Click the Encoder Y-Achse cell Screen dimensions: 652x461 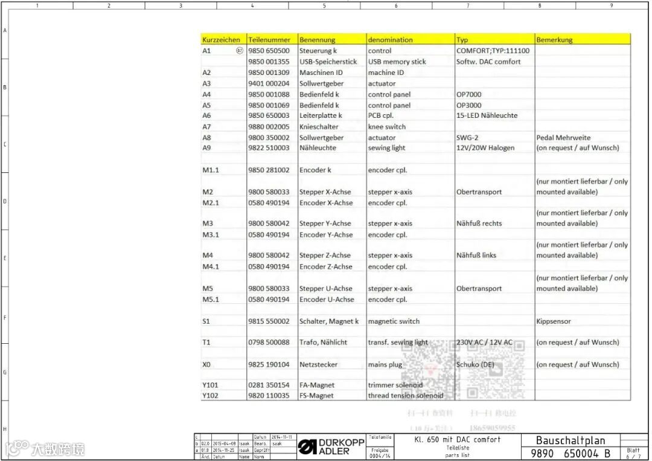[x=326, y=234]
